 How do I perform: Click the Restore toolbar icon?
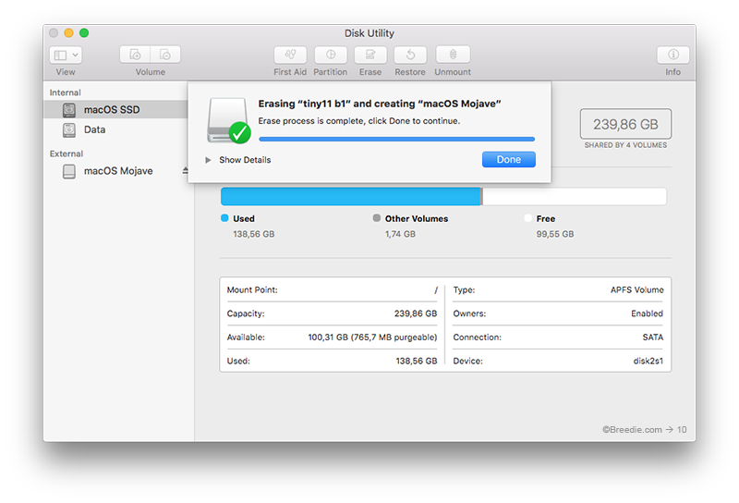point(410,55)
